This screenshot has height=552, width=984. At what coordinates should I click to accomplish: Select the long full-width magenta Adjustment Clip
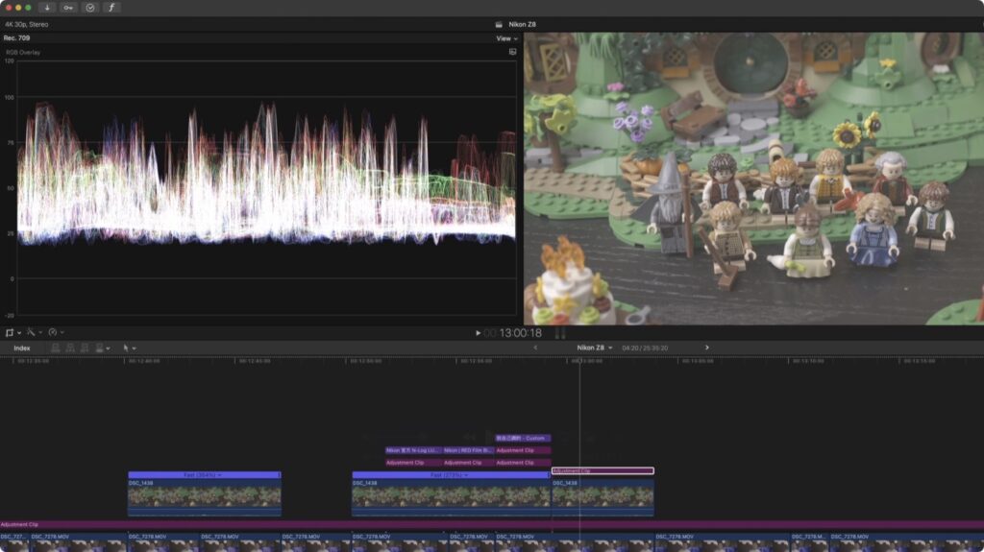492,524
